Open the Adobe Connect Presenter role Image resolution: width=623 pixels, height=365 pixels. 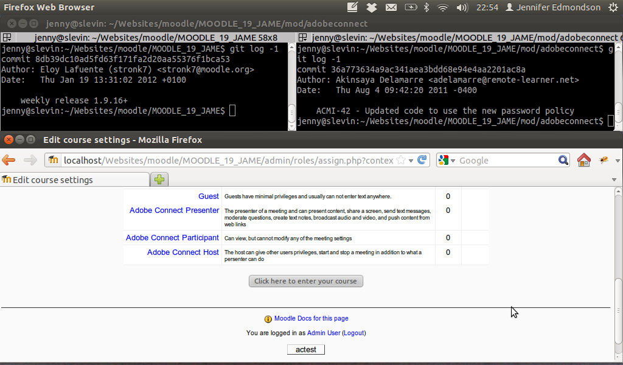[174, 210]
